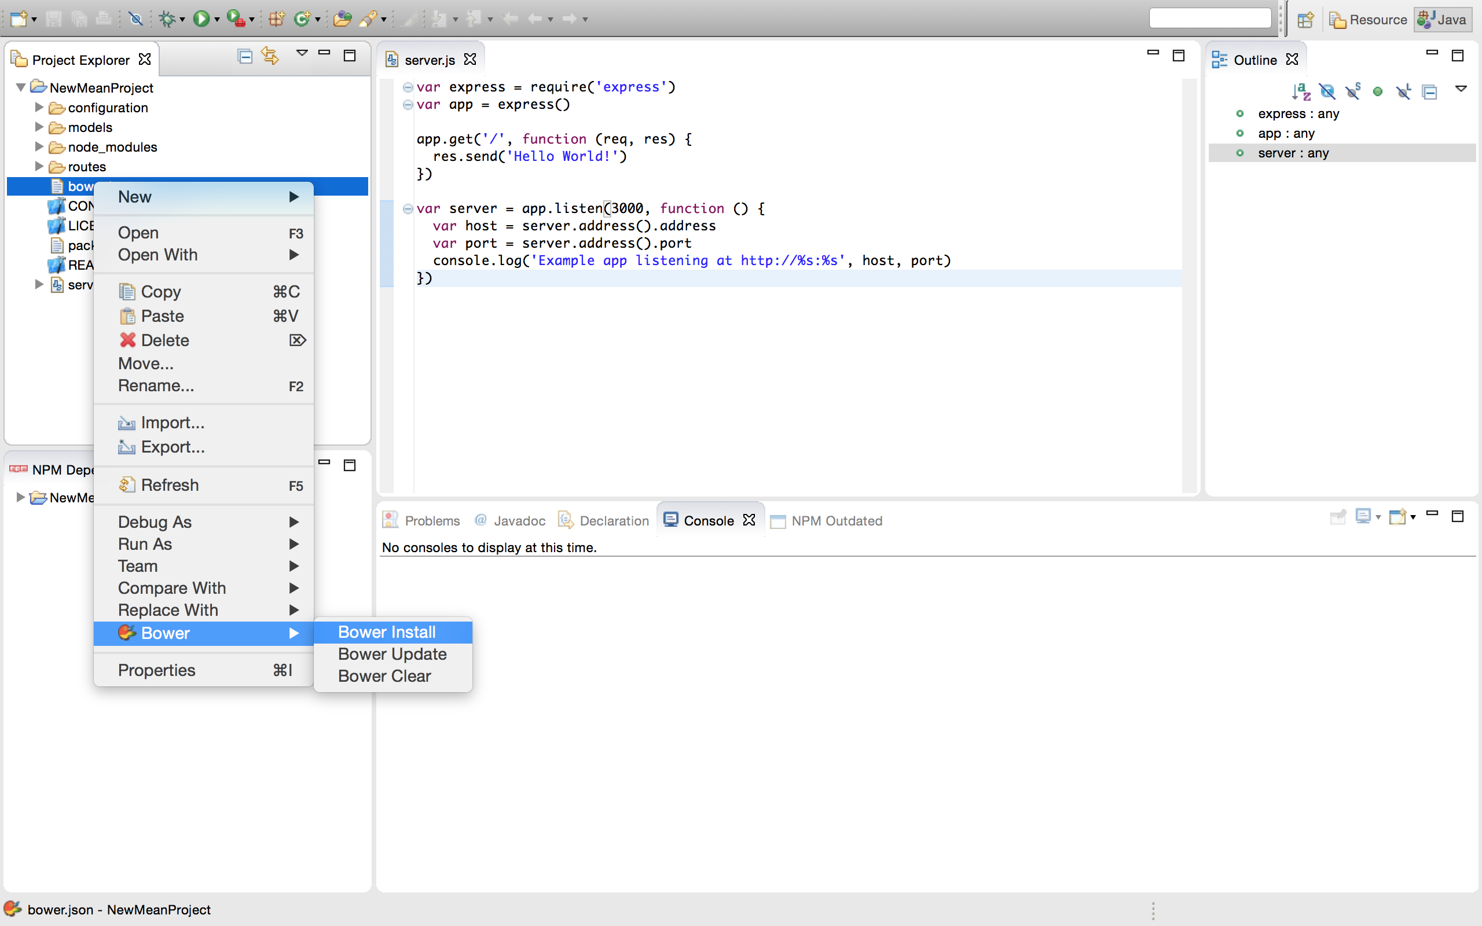Select Bower Update from submenu
This screenshot has height=926, width=1482.
click(392, 654)
